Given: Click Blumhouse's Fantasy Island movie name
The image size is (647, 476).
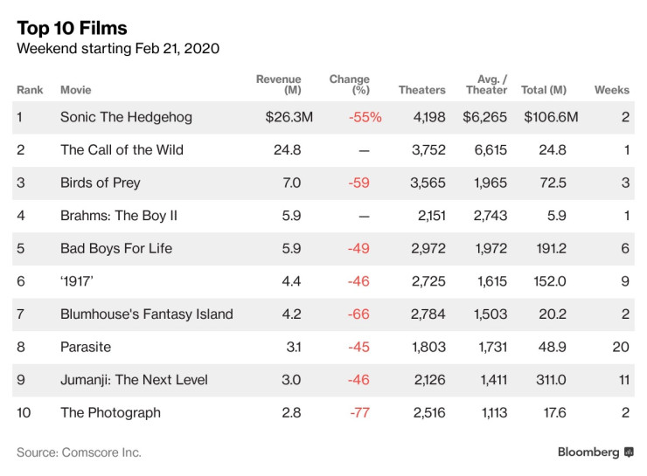Looking at the screenshot, I should tap(146, 314).
